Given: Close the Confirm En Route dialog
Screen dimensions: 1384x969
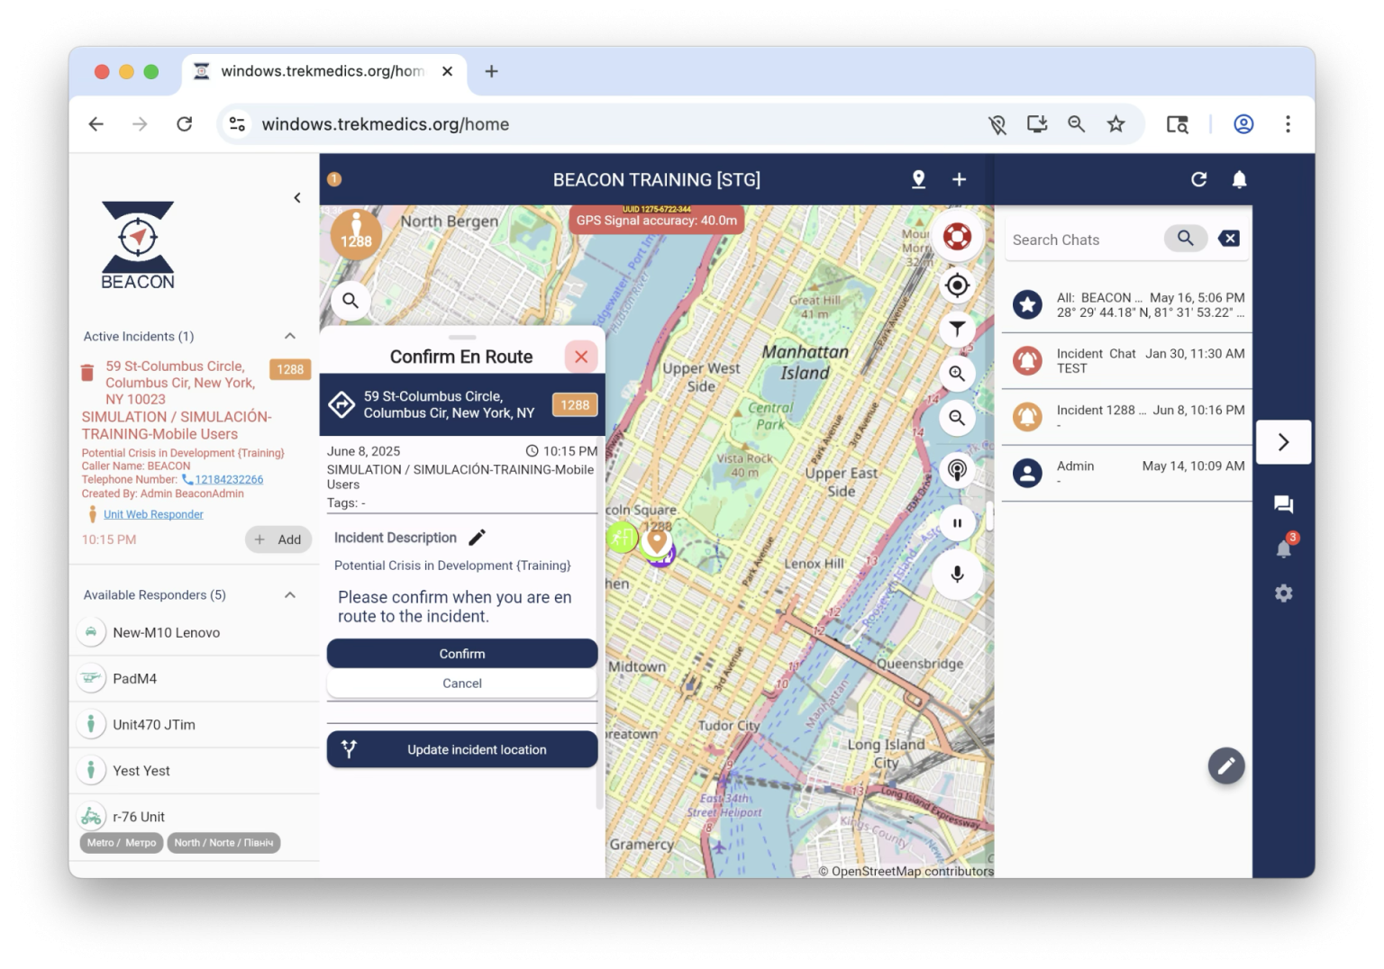Looking at the screenshot, I should point(581,357).
